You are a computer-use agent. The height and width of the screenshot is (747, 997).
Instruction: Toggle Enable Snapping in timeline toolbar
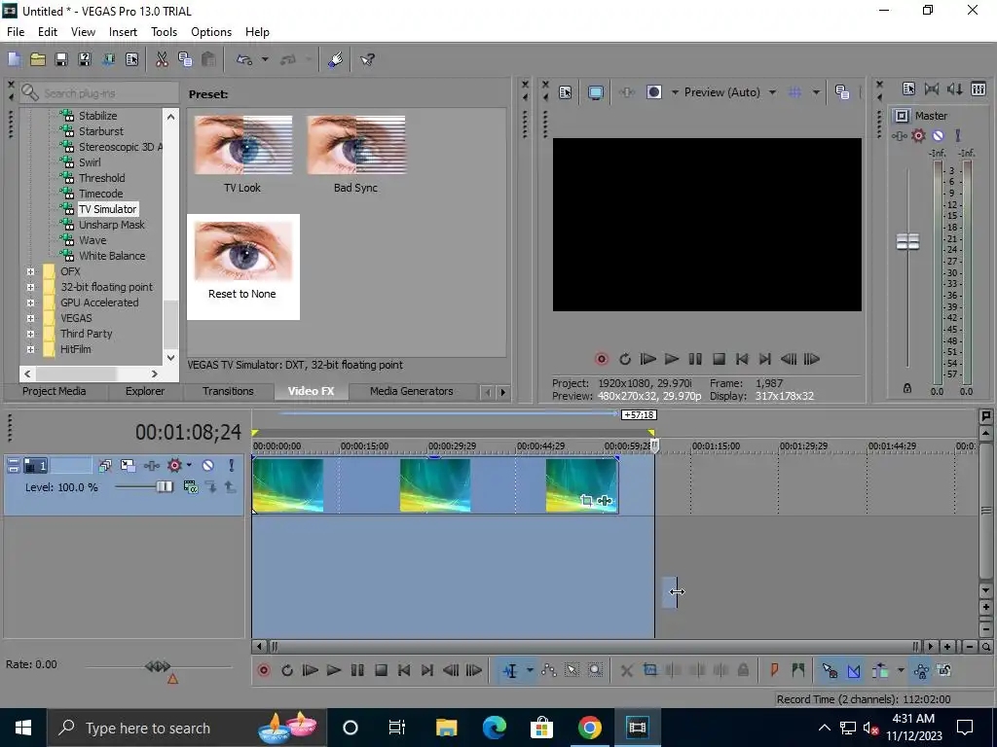click(x=830, y=671)
